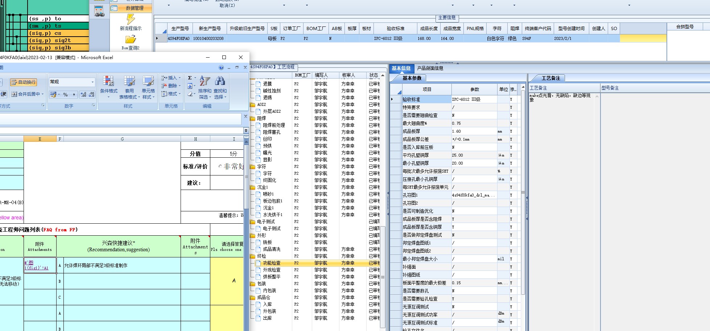Open the Bom查询2 folder icon
This screenshot has width=710, height=331.
pos(131,39)
